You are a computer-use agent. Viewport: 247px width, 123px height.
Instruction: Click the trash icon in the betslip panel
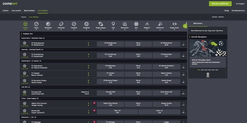208,75
